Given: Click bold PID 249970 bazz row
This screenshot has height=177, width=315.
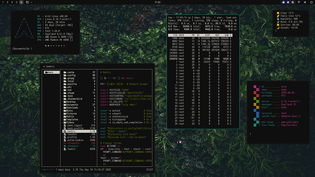Looking at the screenshot, I should pyautogui.click(x=200, y=59).
